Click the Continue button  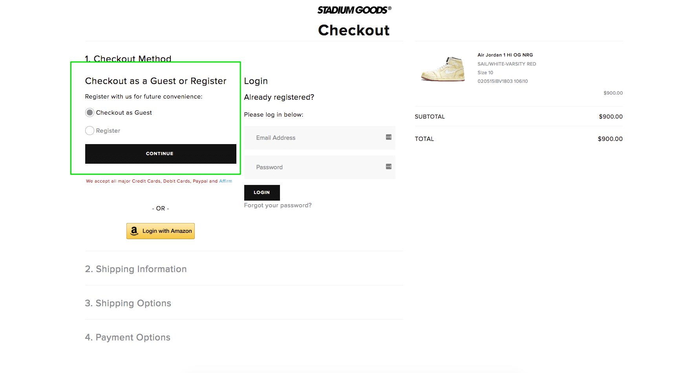click(x=161, y=154)
